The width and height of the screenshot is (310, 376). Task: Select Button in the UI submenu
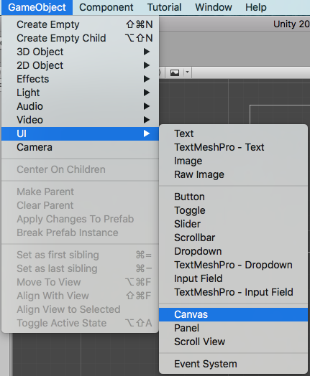click(x=233, y=197)
